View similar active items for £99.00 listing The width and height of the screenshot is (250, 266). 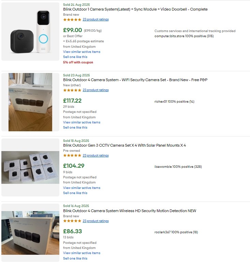point(82,52)
